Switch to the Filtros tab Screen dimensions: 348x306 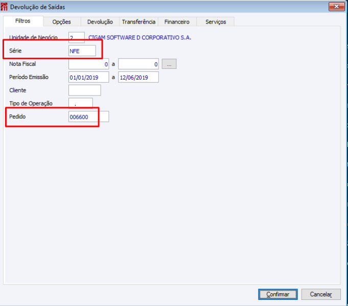tap(23, 21)
